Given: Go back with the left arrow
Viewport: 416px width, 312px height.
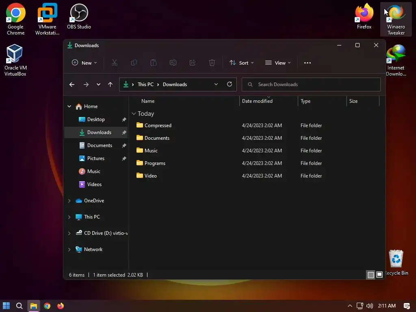Looking at the screenshot, I should (72, 84).
